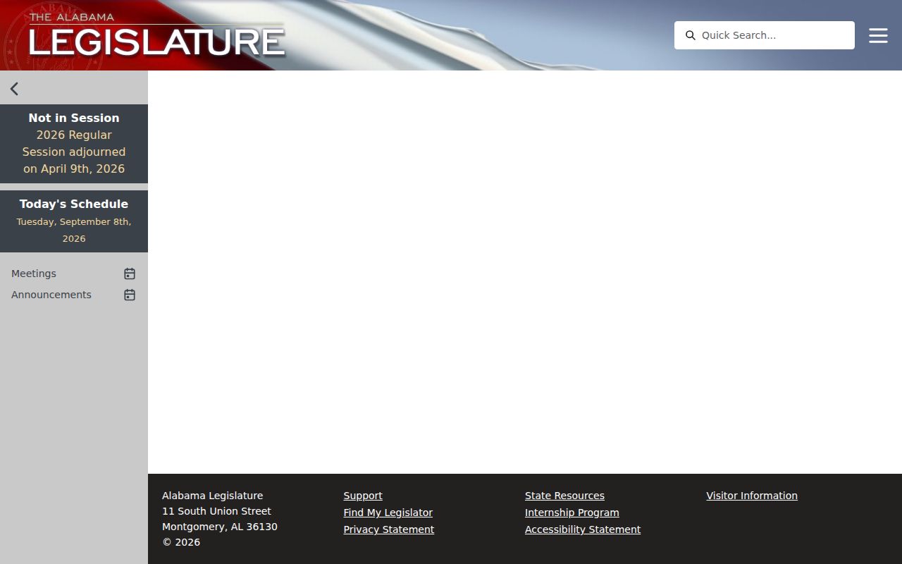Open the Find My Legislator link
This screenshot has height=564, width=902.
coord(388,513)
